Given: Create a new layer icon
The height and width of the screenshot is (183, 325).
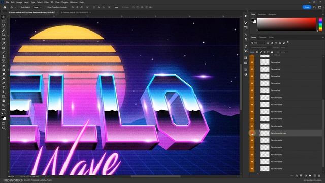Looking at the screenshot, I should coord(315,176).
